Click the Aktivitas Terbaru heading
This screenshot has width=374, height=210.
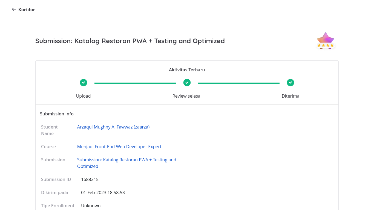(x=187, y=70)
